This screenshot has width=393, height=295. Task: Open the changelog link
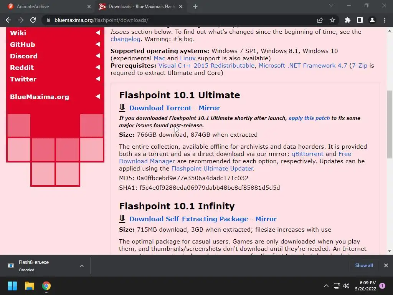[125, 39]
